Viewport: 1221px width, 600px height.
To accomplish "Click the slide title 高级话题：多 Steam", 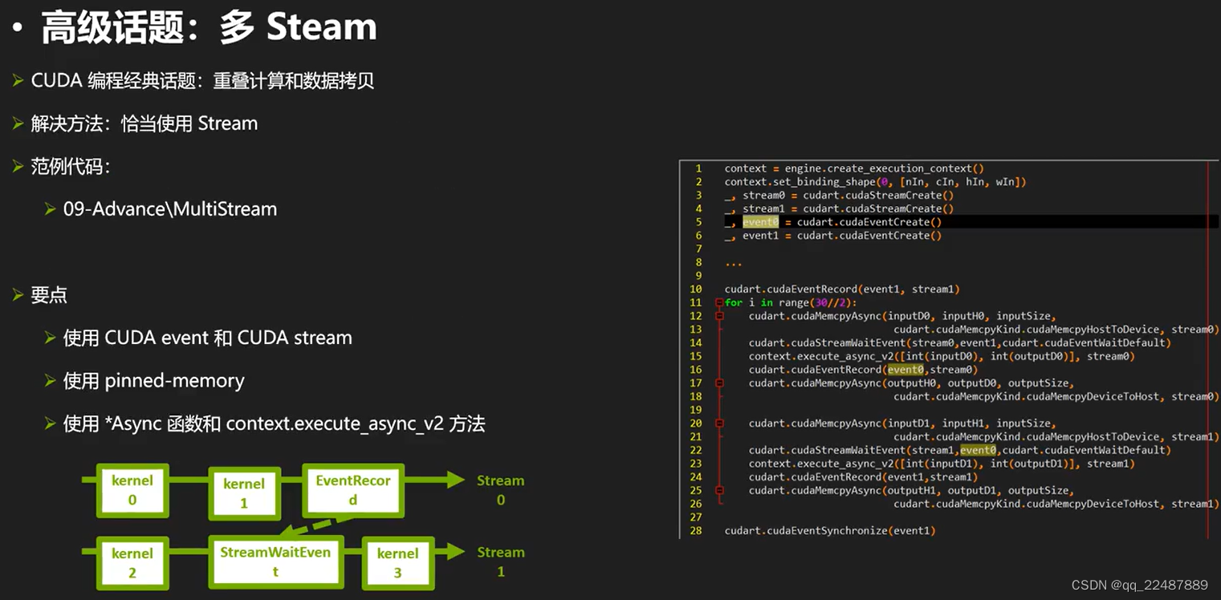I will click(209, 27).
